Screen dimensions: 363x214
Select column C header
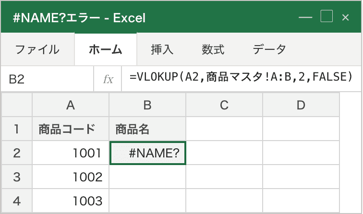[x=224, y=105]
